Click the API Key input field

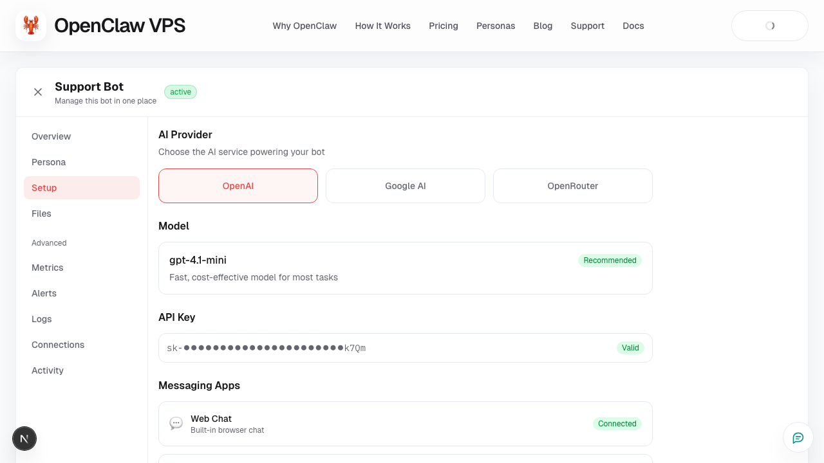click(386, 348)
